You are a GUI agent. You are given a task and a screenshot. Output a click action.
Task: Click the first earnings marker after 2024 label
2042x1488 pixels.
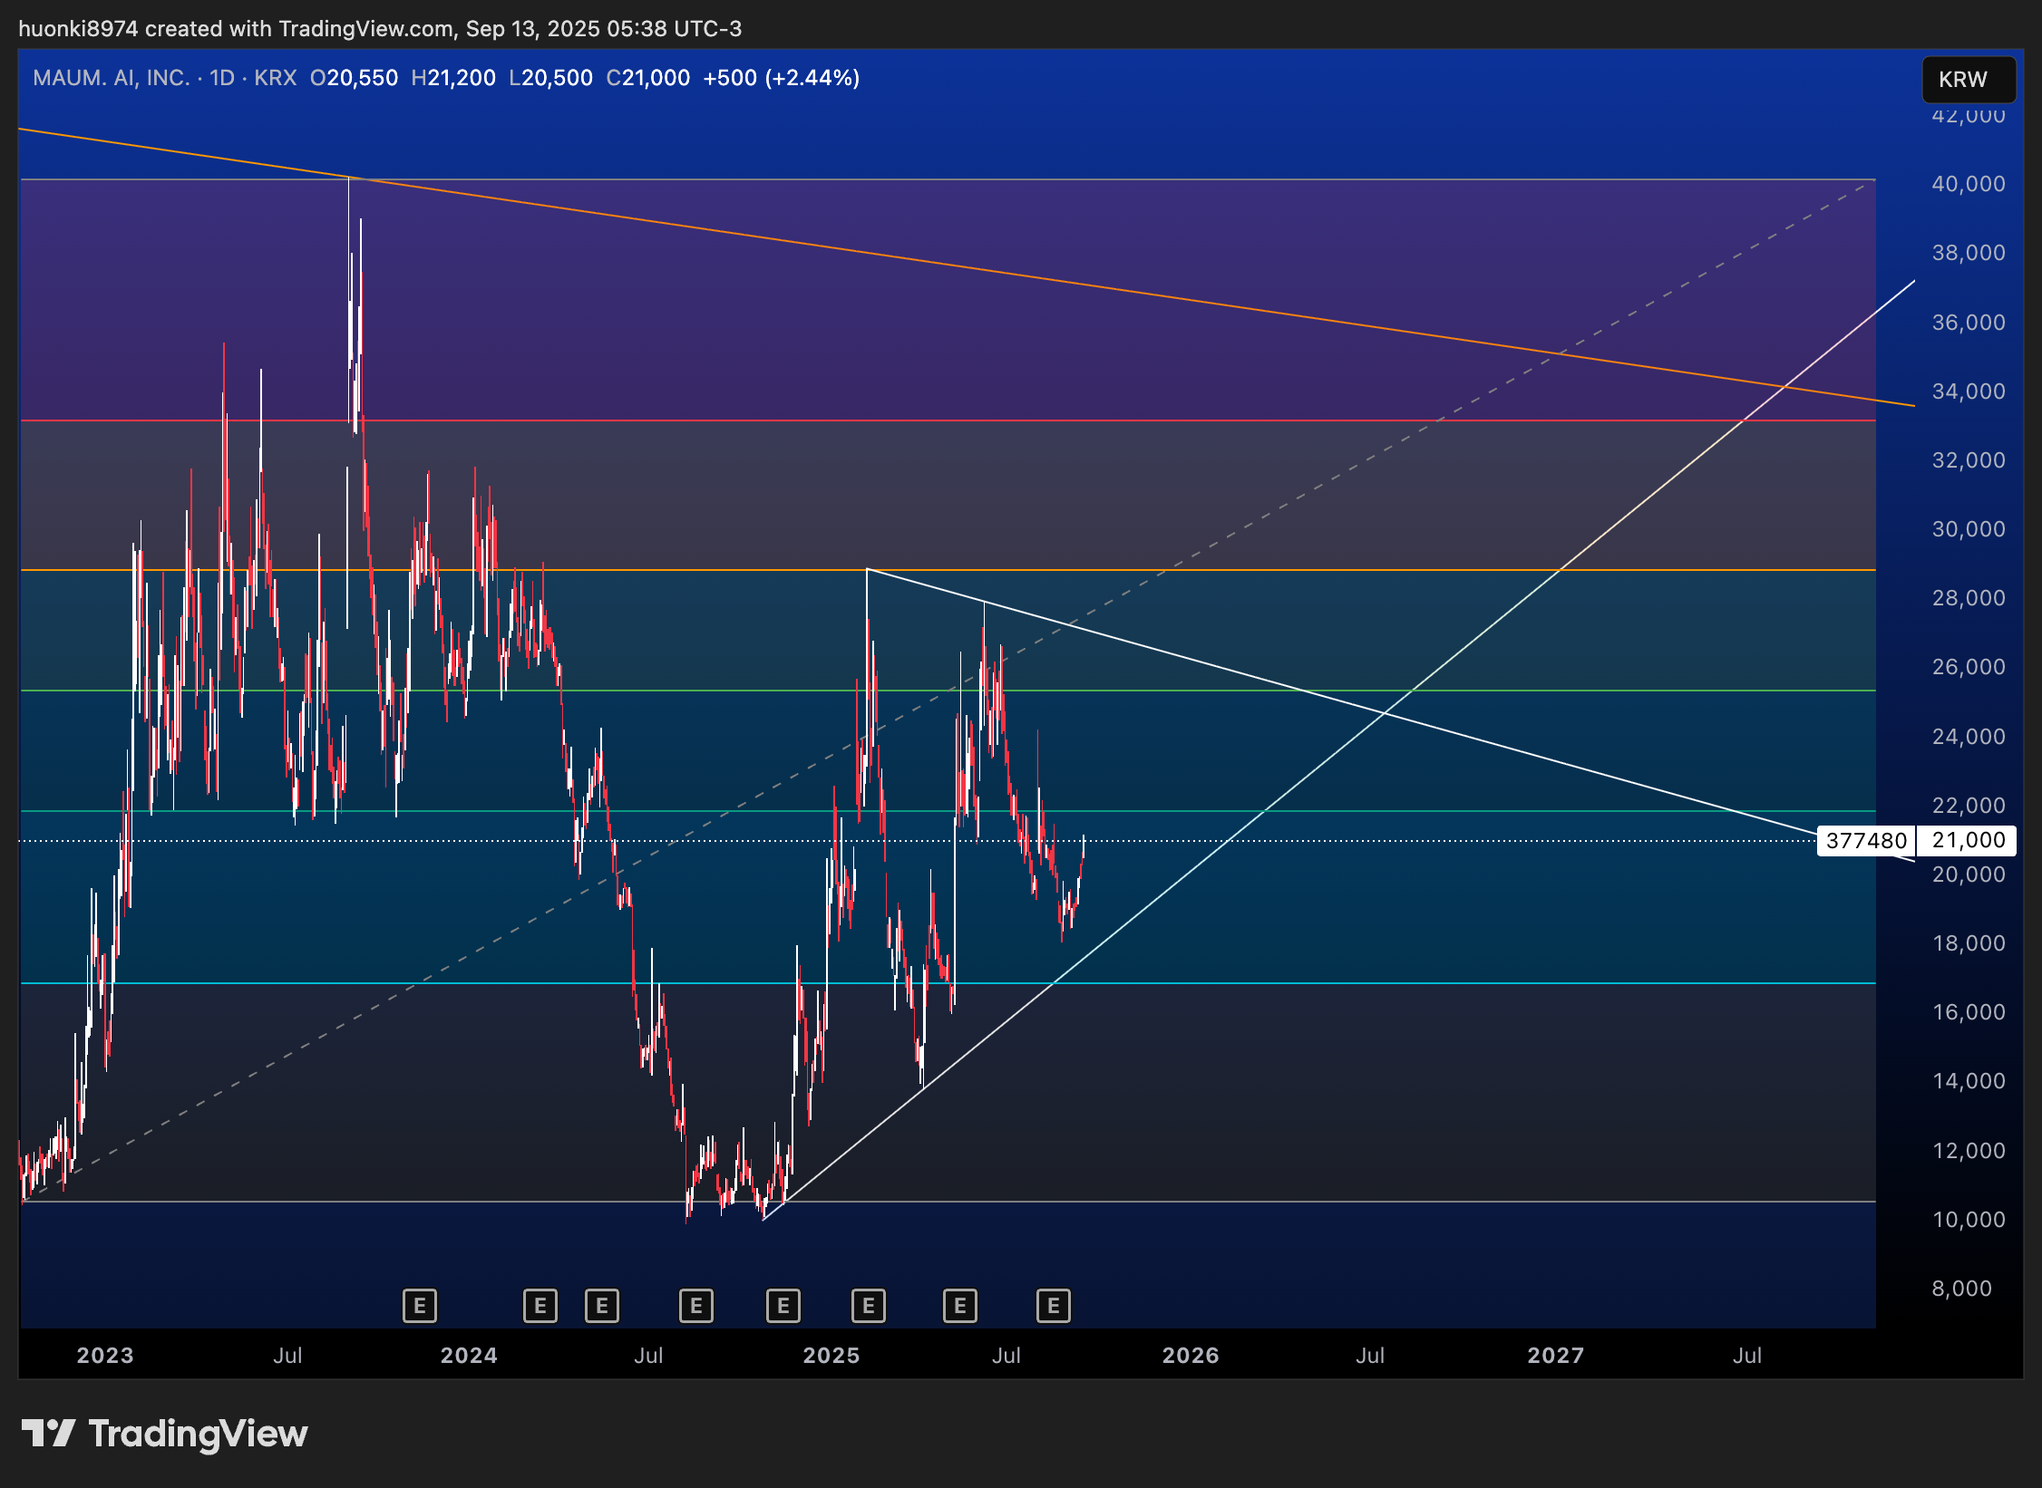[x=540, y=1306]
